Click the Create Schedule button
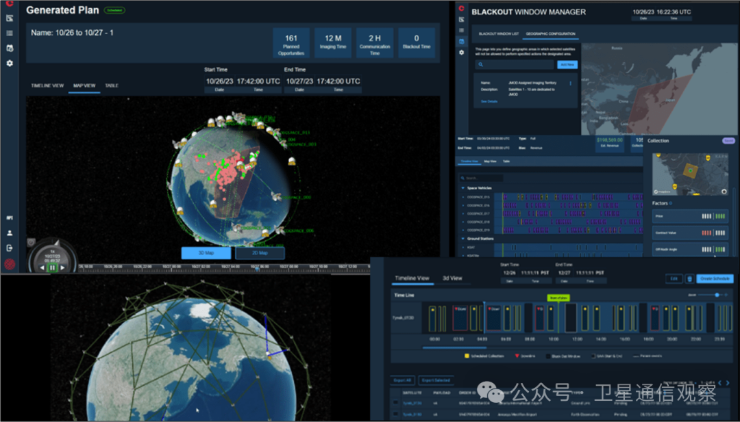The height and width of the screenshot is (422, 740). (x=715, y=279)
